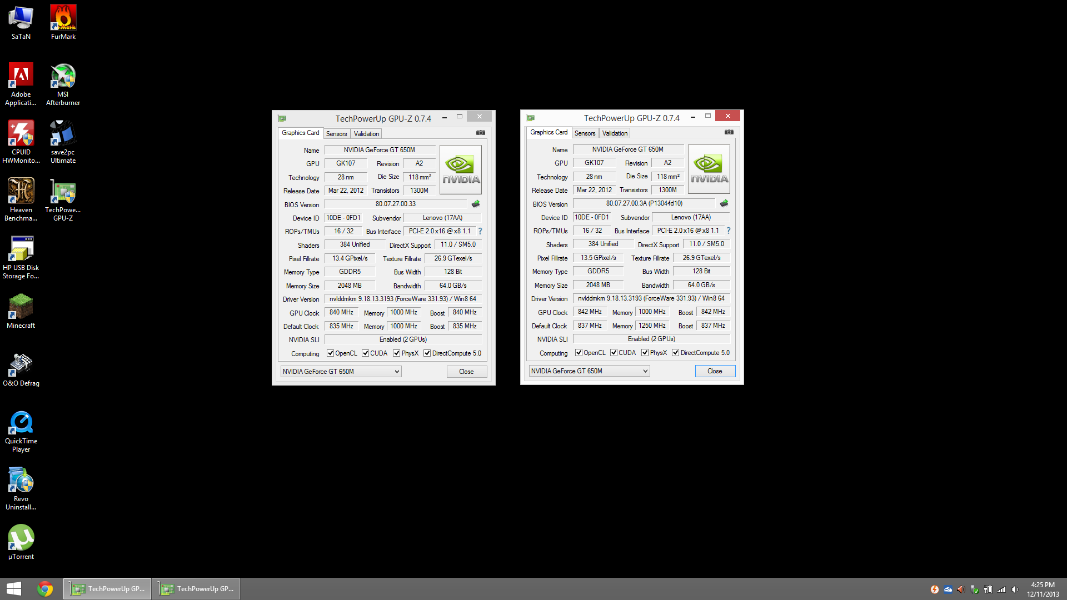Click BIOS version field 80.07.27.00.3A (P1304fd10)
Viewport: 1067px width, 600px height.
tap(644, 203)
